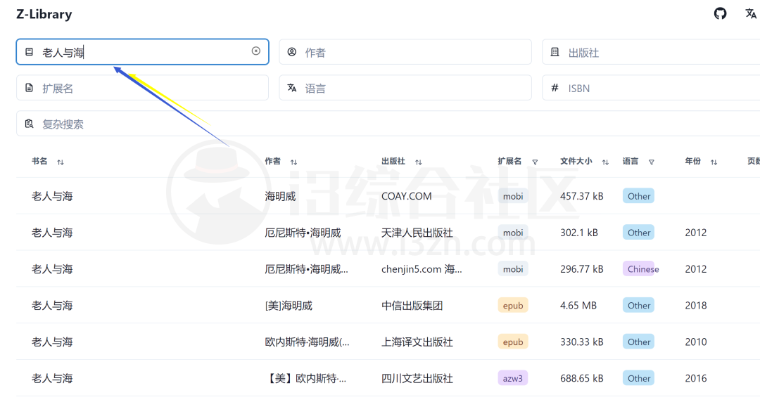Open the GitHub repository icon
This screenshot has width=760, height=402.
[721, 13]
